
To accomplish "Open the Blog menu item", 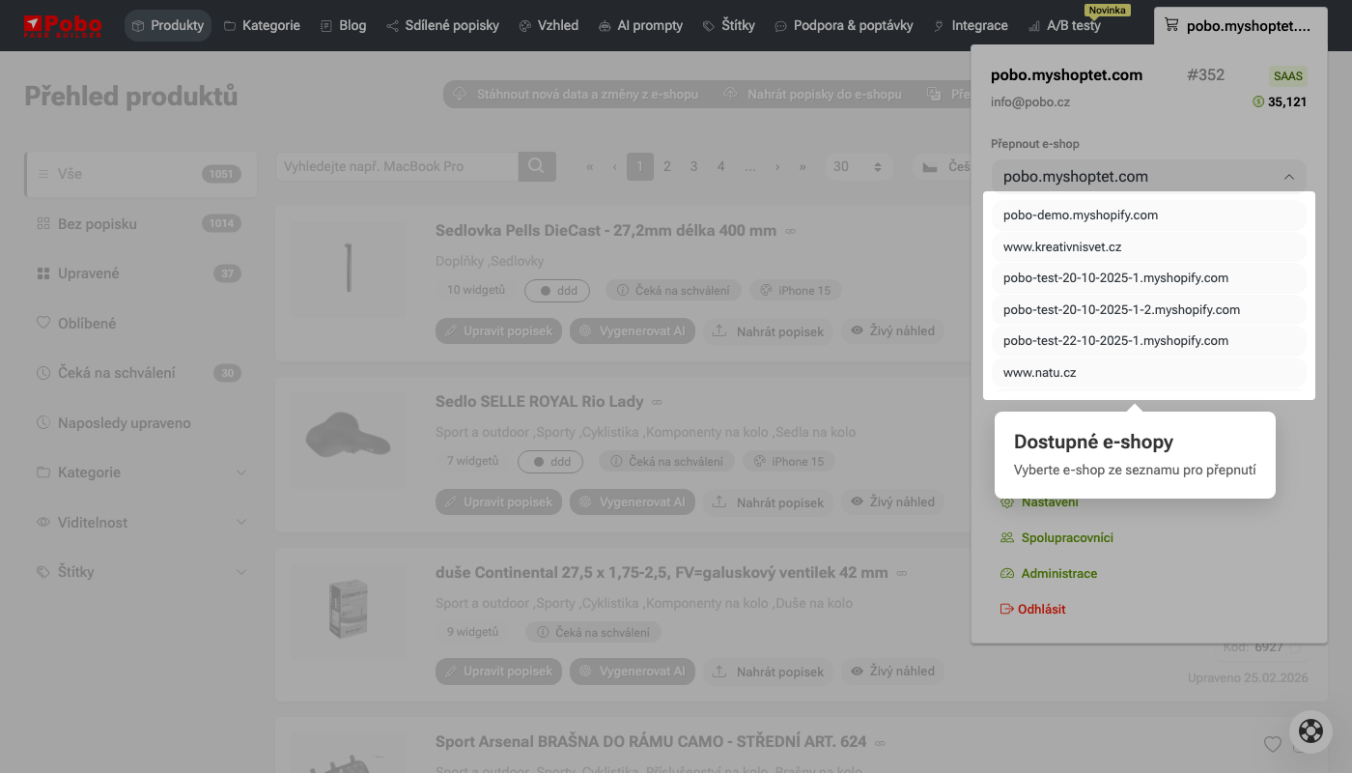I will click(x=343, y=25).
